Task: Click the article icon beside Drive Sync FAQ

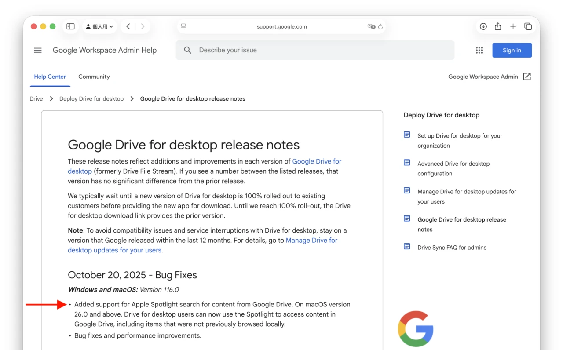Action: pos(406,246)
